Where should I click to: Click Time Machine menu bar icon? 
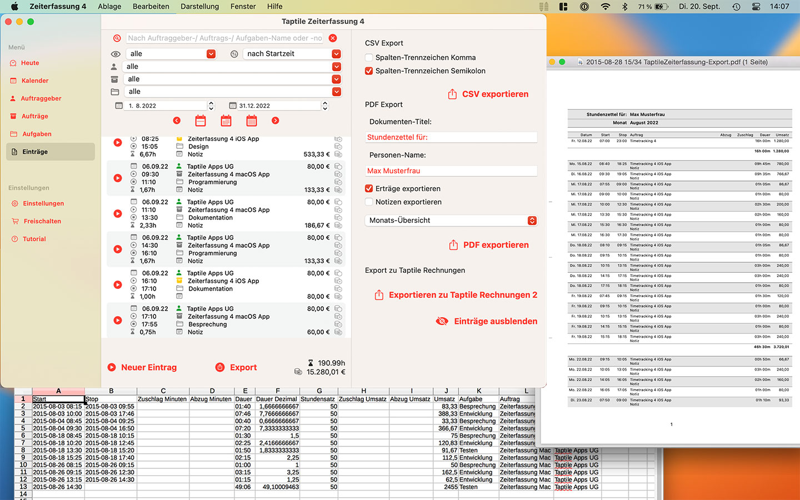(736, 7)
